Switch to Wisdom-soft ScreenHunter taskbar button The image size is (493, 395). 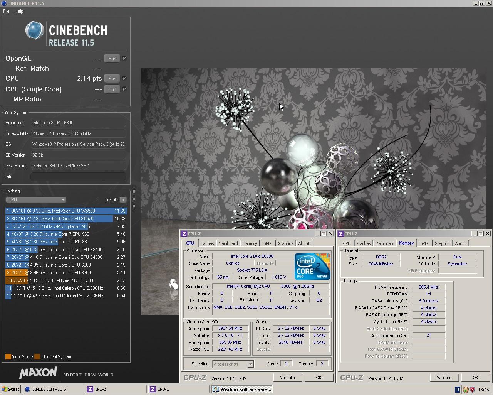241,389
